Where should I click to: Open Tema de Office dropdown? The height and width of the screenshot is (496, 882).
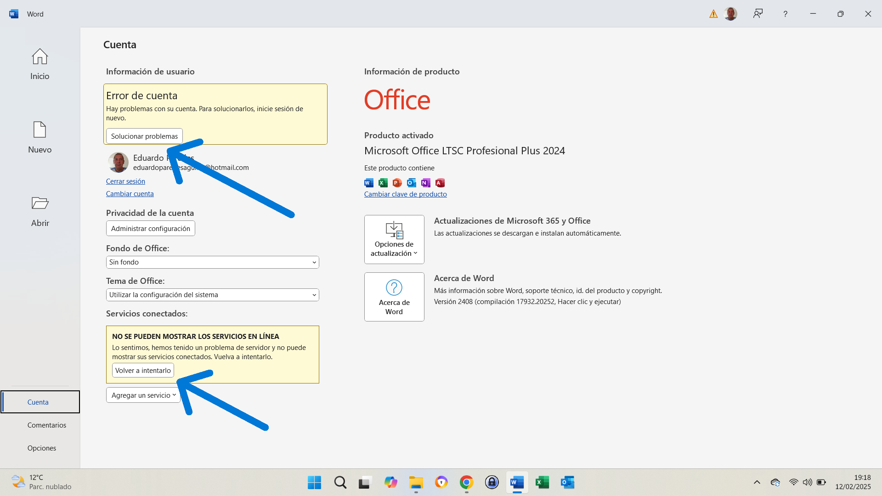[213, 295]
